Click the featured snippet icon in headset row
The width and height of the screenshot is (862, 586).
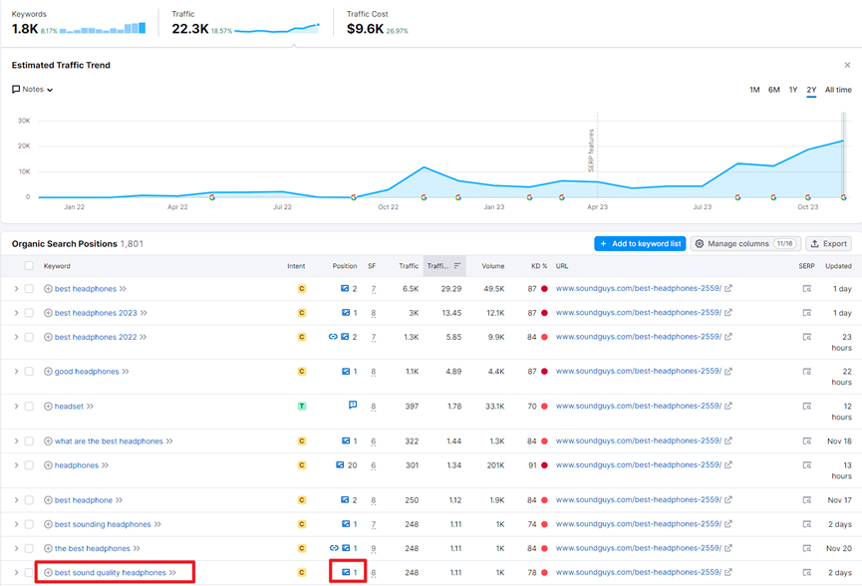(352, 406)
